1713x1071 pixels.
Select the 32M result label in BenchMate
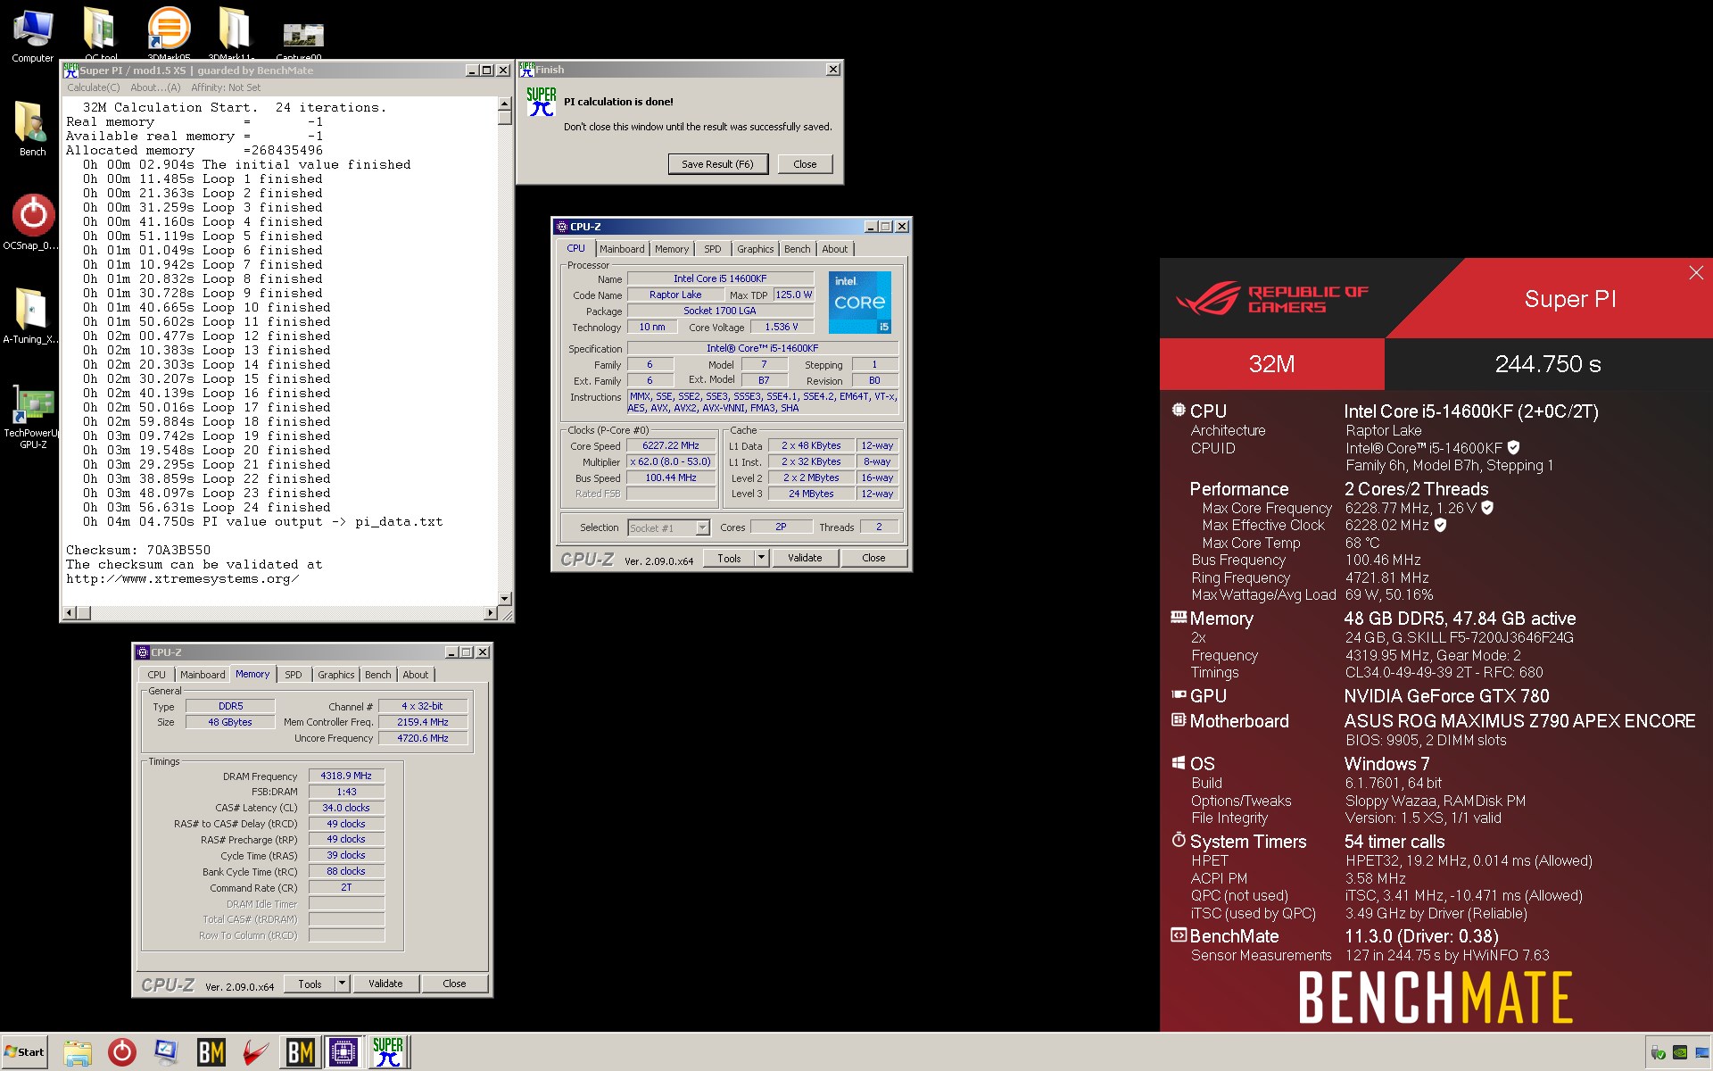coord(1271,364)
